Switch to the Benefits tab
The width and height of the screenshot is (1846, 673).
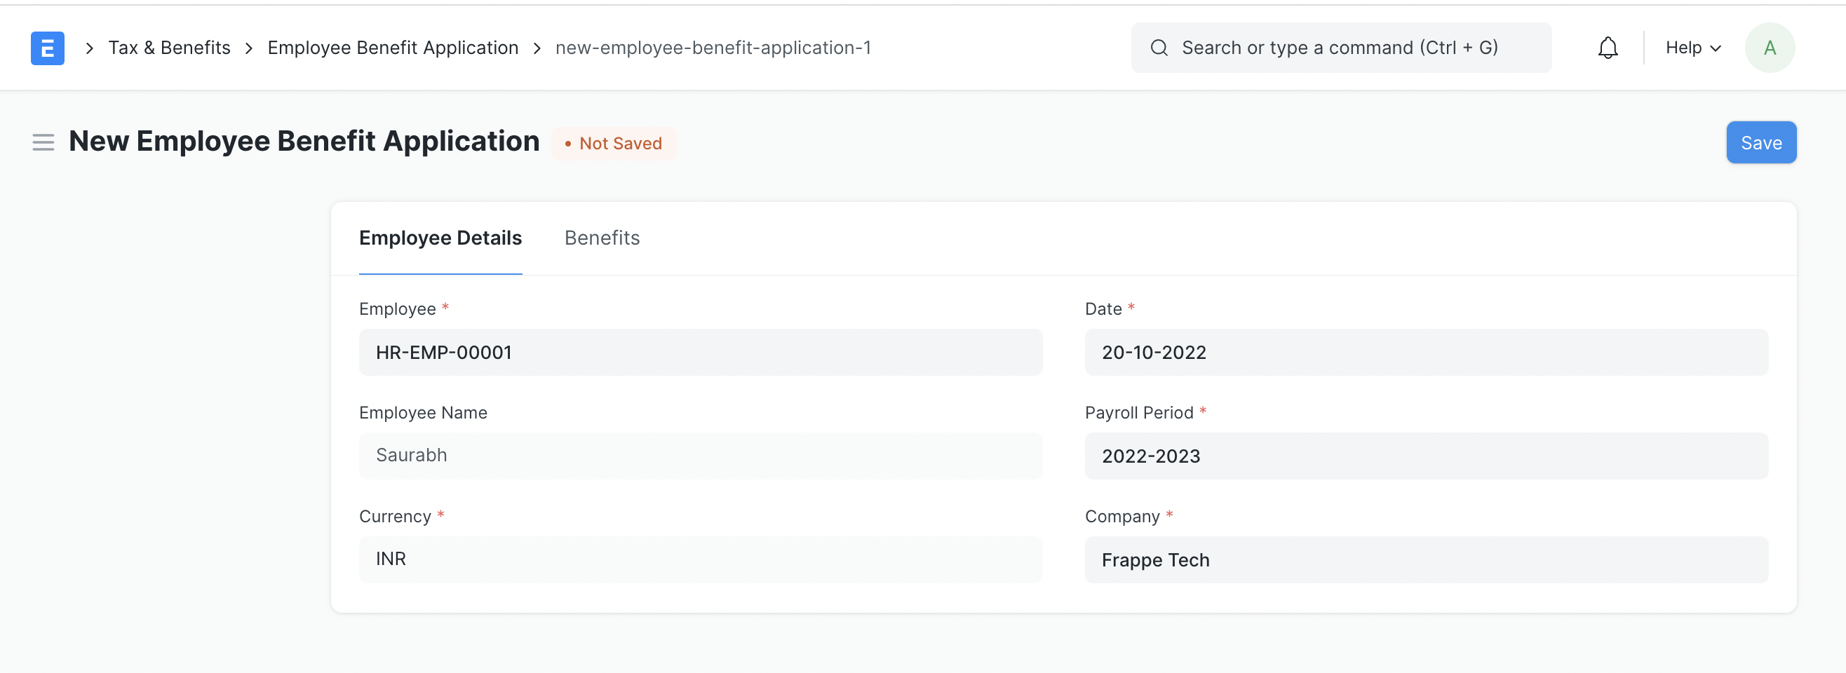[602, 238]
